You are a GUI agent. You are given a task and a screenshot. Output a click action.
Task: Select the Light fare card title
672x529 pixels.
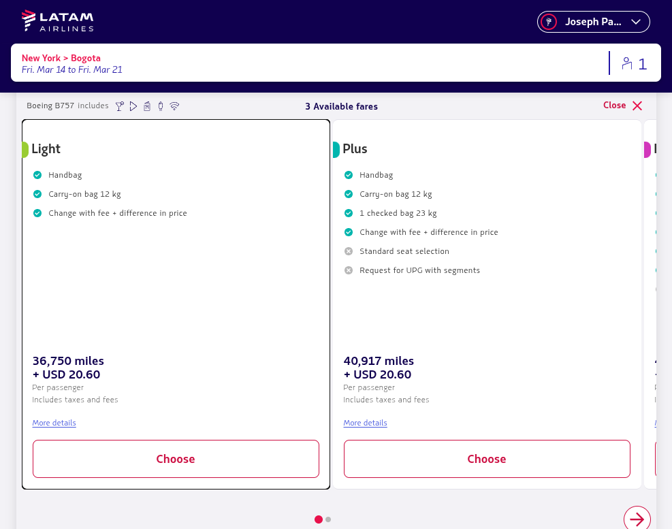click(x=46, y=148)
